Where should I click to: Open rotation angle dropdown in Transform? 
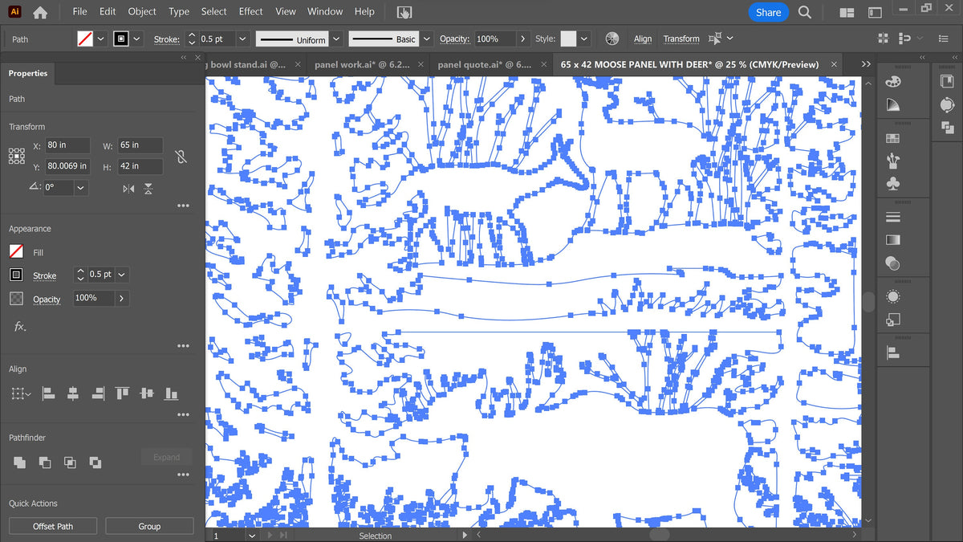pyautogui.click(x=80, y=187)
